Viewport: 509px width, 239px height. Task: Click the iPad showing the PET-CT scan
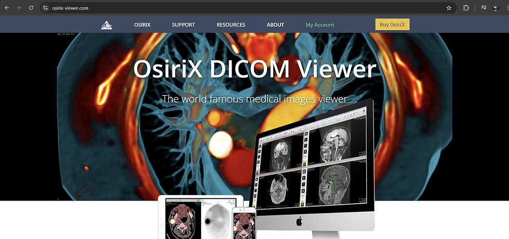click(199, 217)
